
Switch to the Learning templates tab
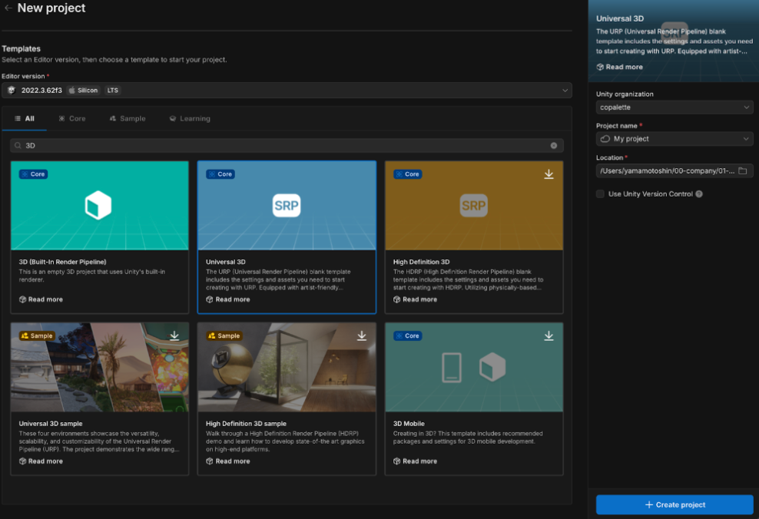(x=190, y=118)
